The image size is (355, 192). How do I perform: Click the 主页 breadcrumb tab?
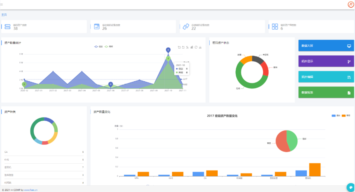[x=4, y=15]
